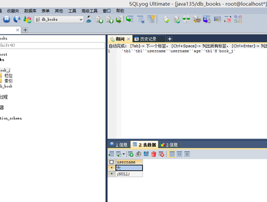
Task: Switch to the 3 信息 result tab
Action: click(x=169, y=145)
